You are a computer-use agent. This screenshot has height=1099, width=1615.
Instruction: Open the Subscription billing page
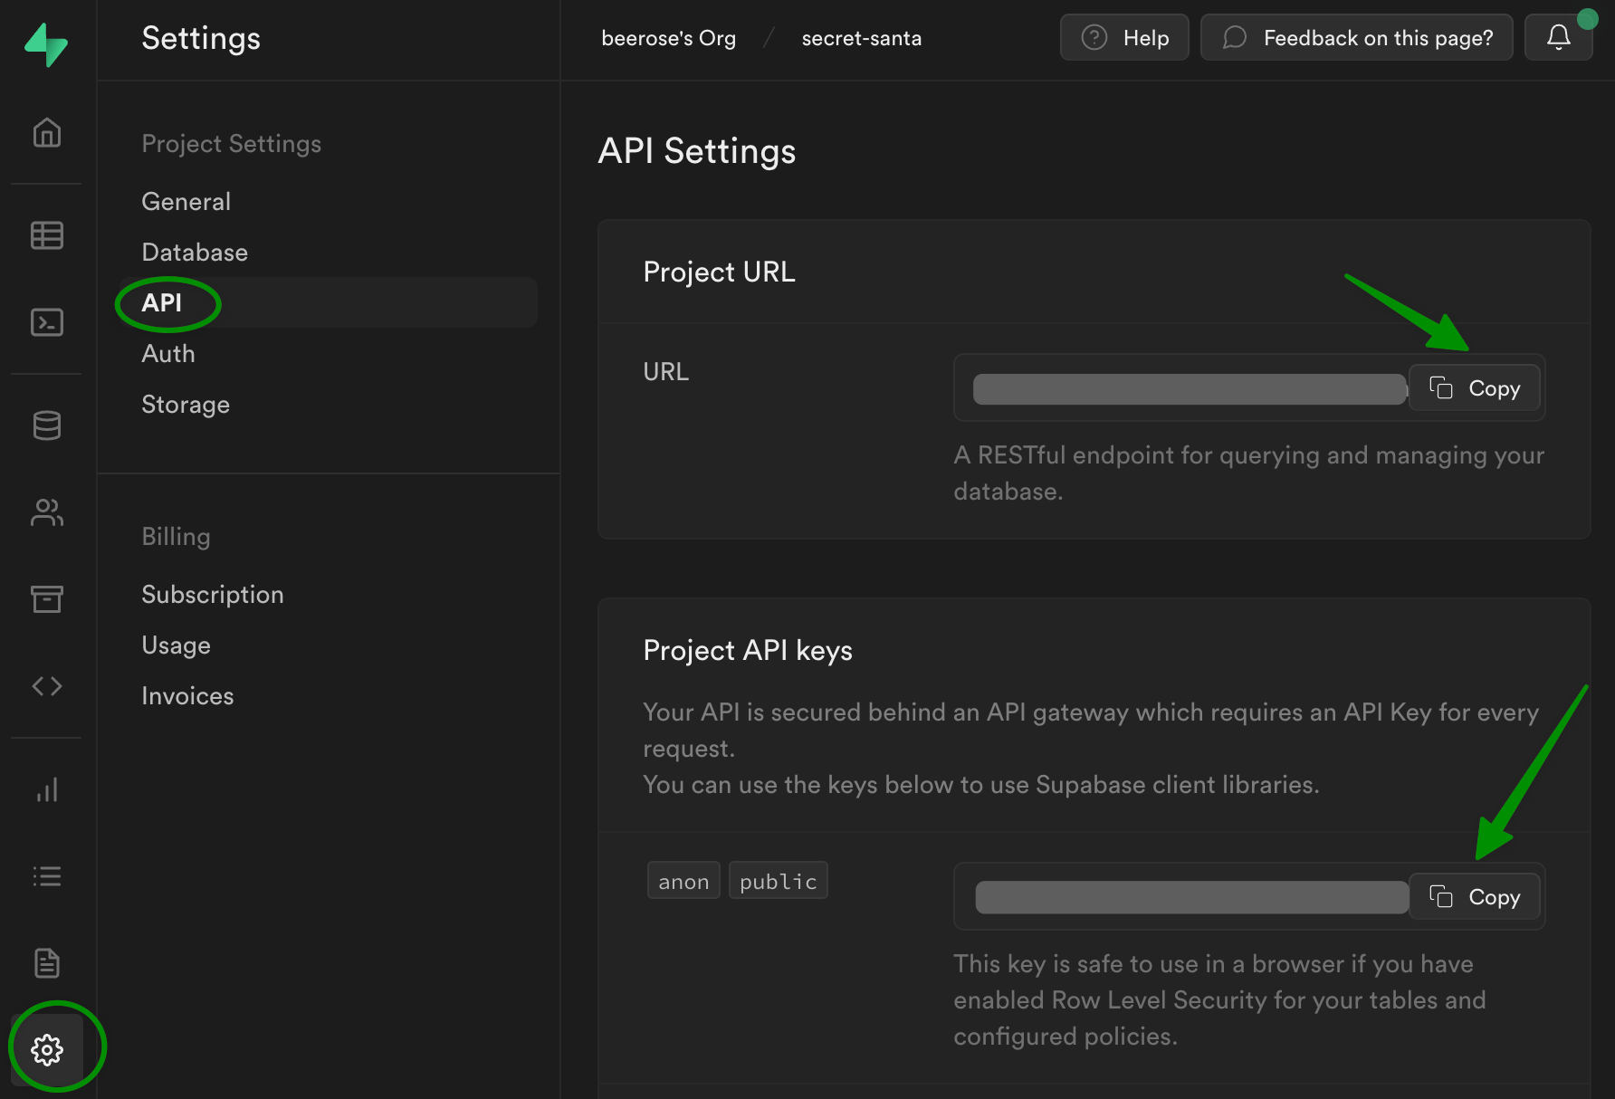tap(213, 595)
